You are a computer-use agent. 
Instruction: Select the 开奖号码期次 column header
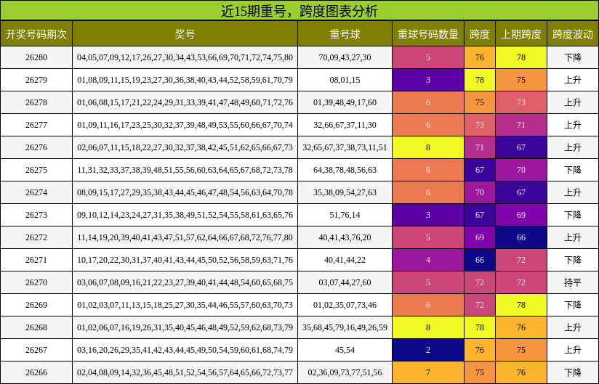[36, 34]
